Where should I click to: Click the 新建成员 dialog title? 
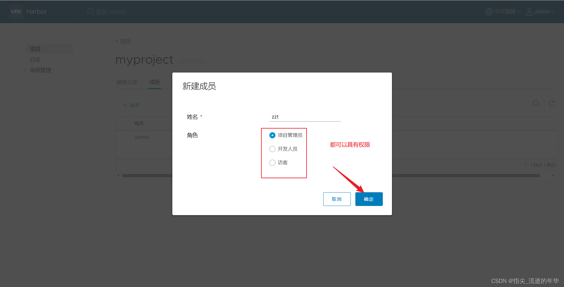tap(199, 86)
